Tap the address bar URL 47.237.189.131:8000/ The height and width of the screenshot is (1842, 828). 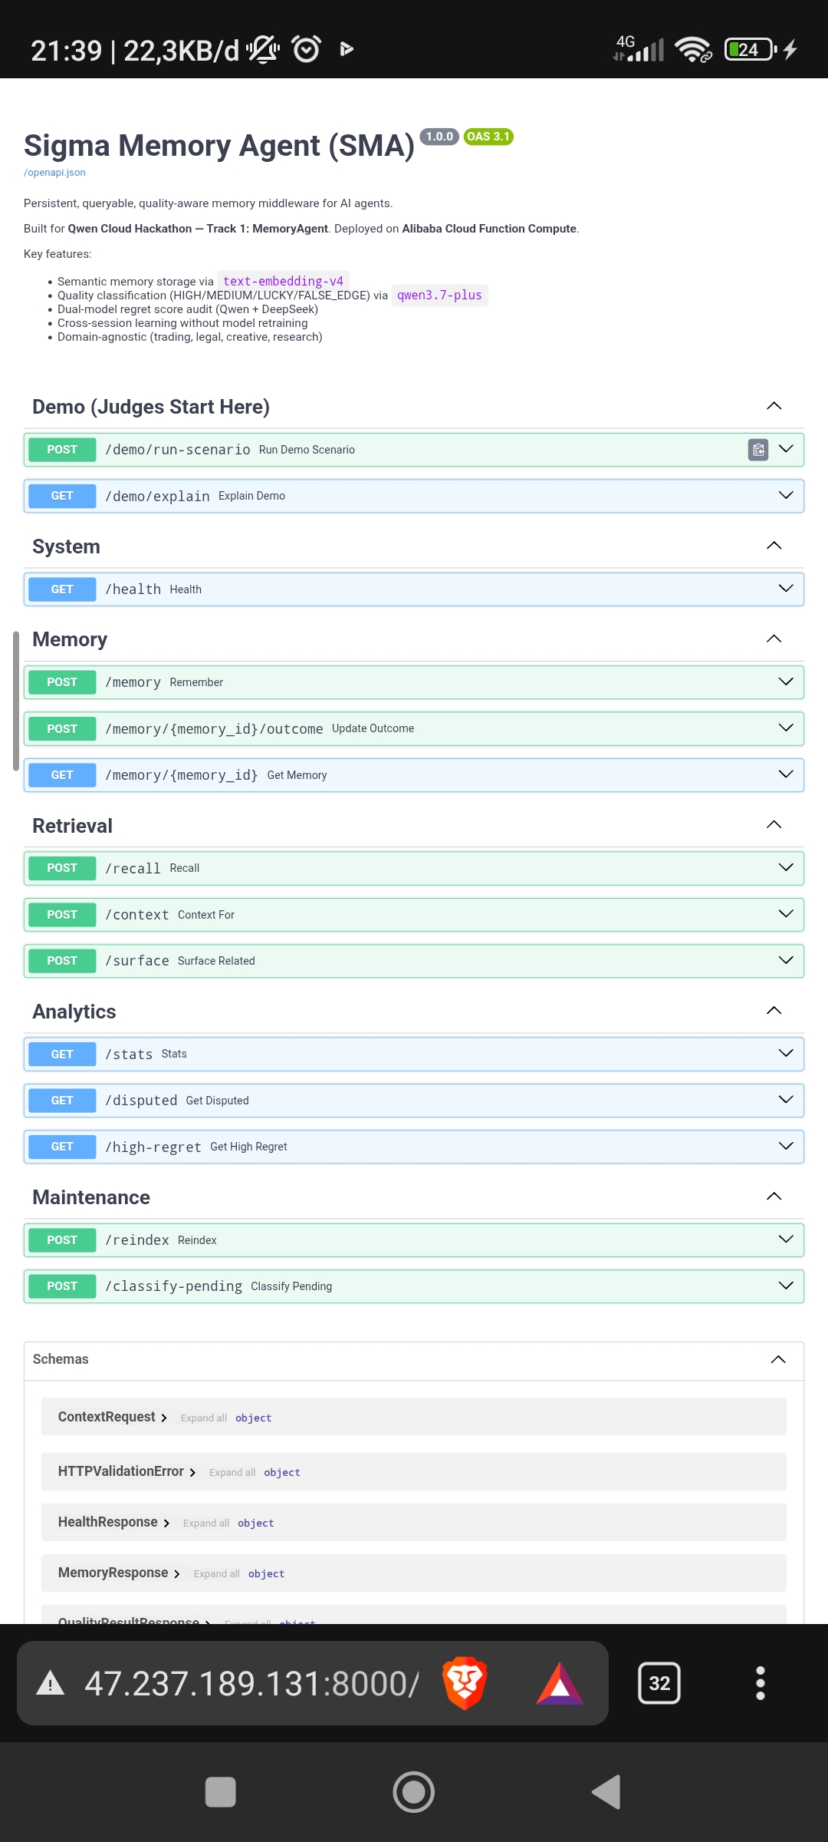252,1683
